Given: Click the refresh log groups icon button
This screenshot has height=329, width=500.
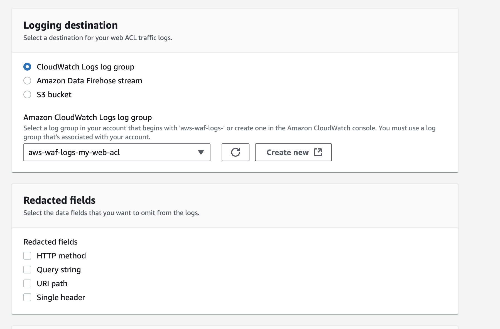Looking at the screenshot, I should point(235,152).
